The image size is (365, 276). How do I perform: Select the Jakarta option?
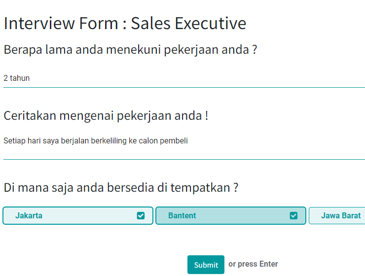coord(78,215)
